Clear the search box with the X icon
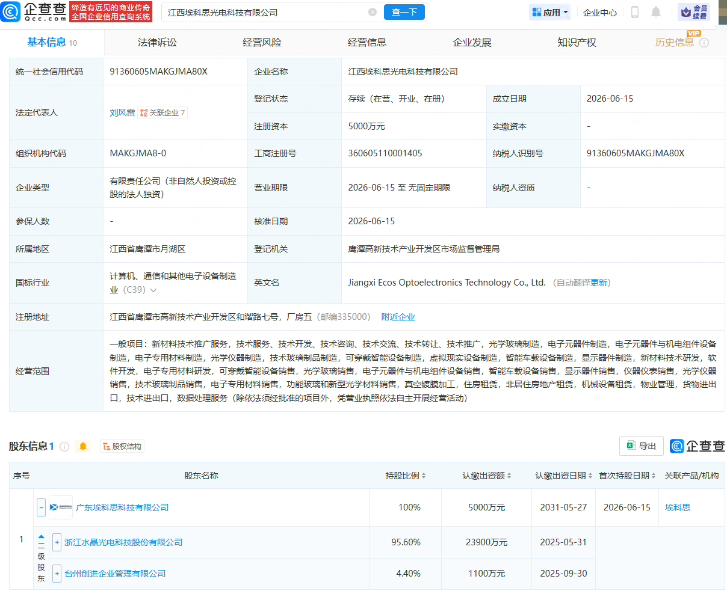727x591 pixels. [373, 12]
